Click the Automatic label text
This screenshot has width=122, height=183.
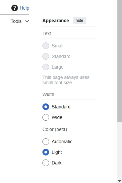click(62, 142)
